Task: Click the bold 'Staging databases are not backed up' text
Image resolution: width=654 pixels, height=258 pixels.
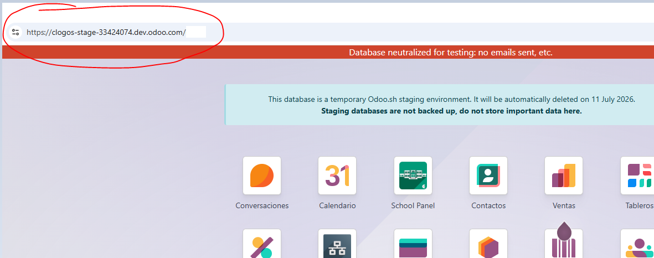Action: point(451,111)
